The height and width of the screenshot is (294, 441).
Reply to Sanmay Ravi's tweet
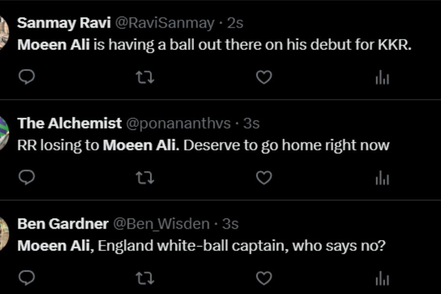pos(26,77)
